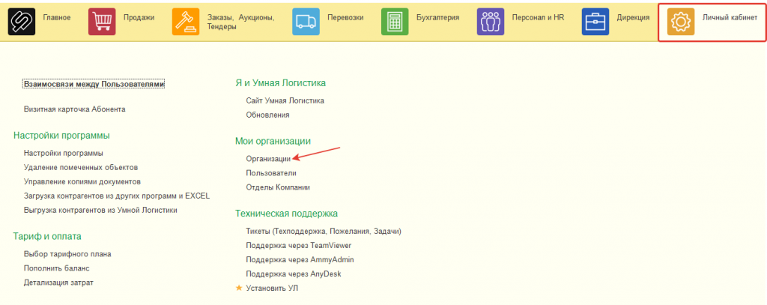Open Поддержка через AnyDesk

(x=294, y=274)
